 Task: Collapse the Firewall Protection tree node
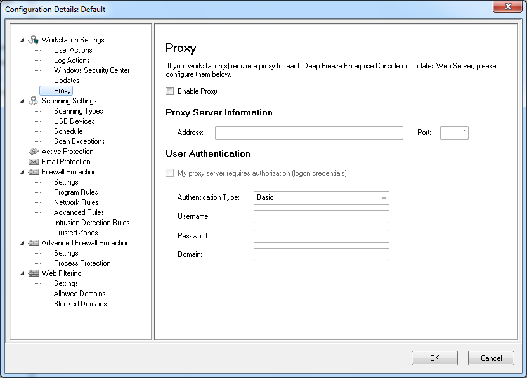pos(23,172)
